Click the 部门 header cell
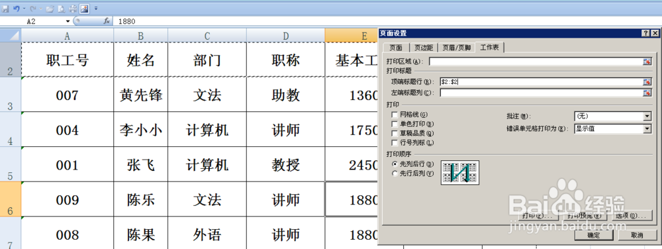The image size is (662, 249). point(207,60)
